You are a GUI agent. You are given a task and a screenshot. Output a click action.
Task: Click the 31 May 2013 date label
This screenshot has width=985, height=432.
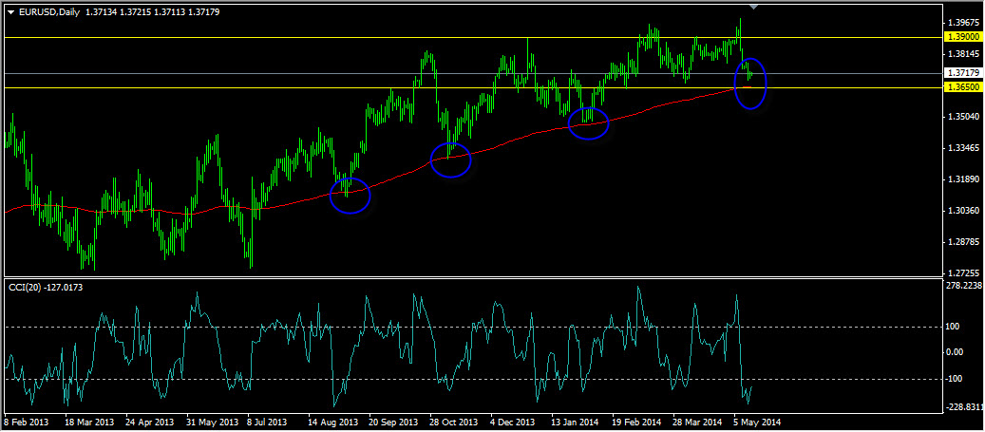pos(212,422)
